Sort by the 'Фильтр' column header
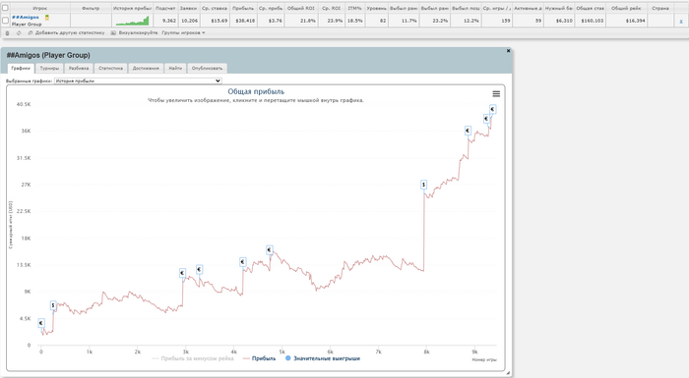Viewport: 689px width, 378px height. [91, 8]
